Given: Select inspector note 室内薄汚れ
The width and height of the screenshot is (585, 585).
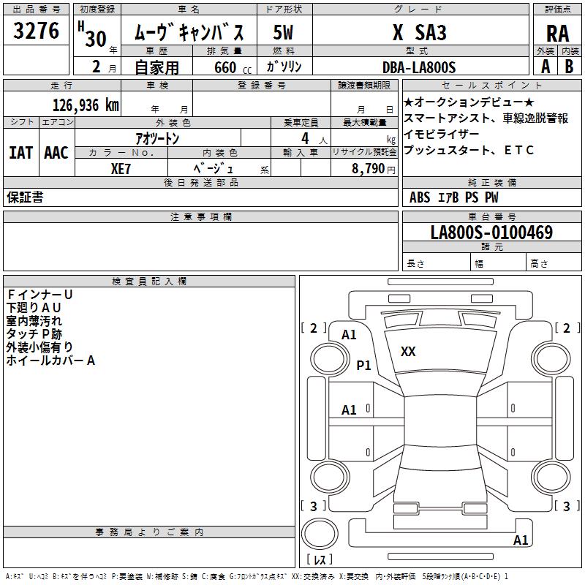Looking at the screenshot, I should [34, 321].
